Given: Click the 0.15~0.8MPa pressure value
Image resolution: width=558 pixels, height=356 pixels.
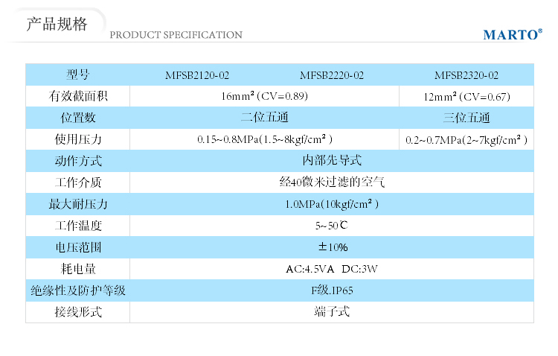Looking at the screenshot, I should (264, 139).
